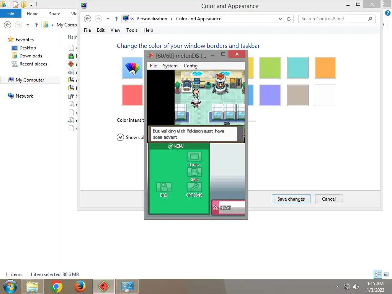Screen dimensions: 392x294
Task: Select the automatic color palette swatch
Action: click(x=132, y=68)
